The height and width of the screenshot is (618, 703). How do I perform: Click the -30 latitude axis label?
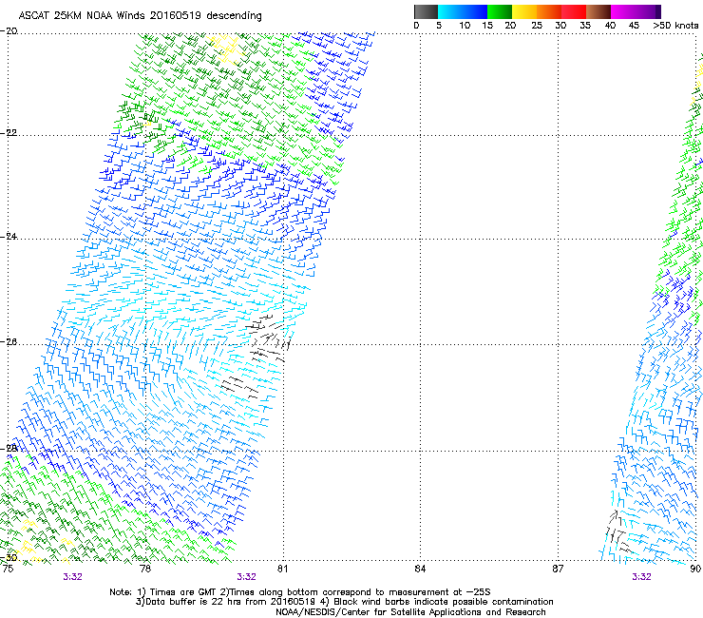click(9, 558)
